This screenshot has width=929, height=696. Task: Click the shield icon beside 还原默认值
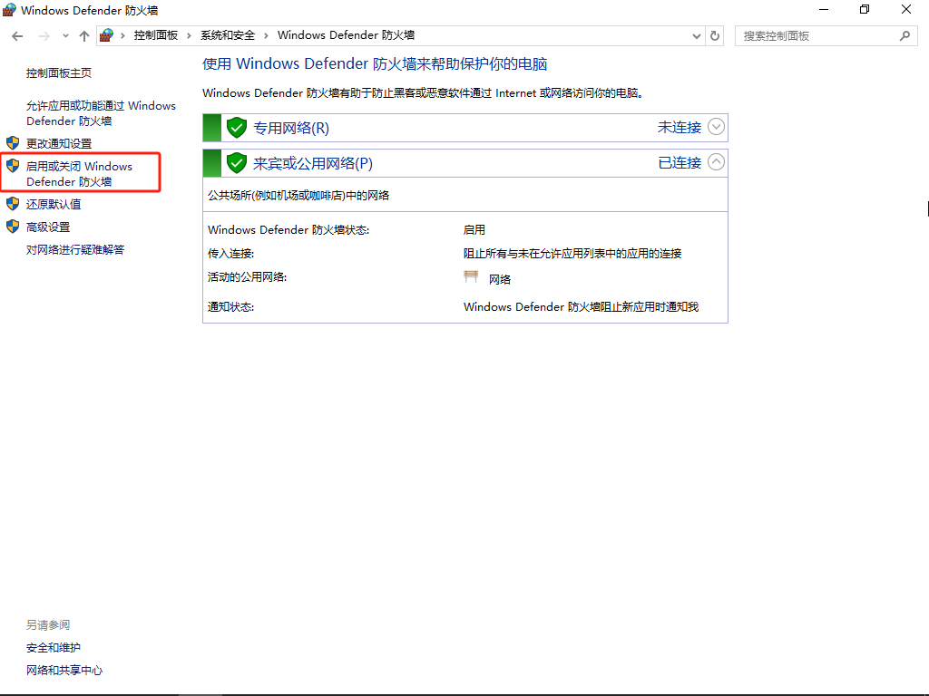click(x=13, y=204)
